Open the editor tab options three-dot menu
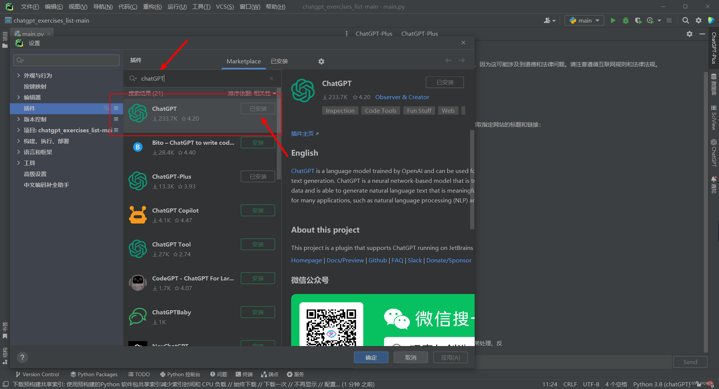 tap(347, 34)
